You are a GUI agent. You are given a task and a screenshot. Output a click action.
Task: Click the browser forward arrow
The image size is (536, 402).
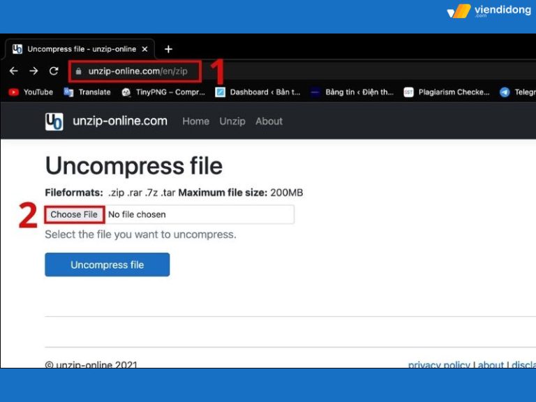coord(33,71)
